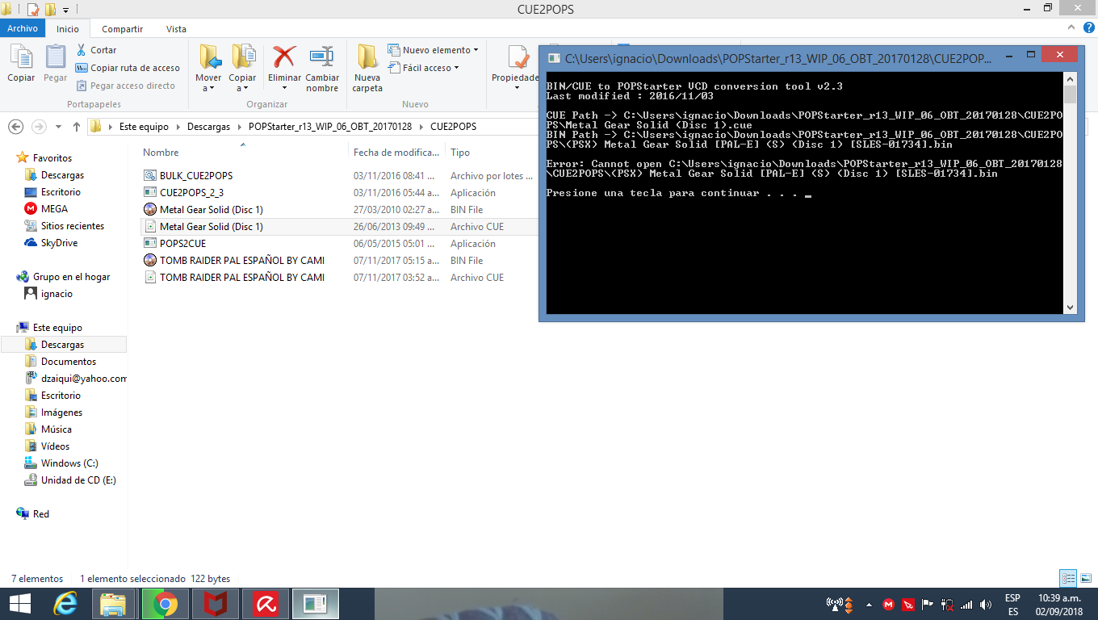Click the Pegar clipboard icon

pyautogui.click(x=55, y=58)
